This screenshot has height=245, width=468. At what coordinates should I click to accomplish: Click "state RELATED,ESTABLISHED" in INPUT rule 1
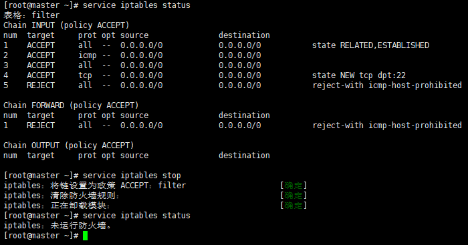370,45
